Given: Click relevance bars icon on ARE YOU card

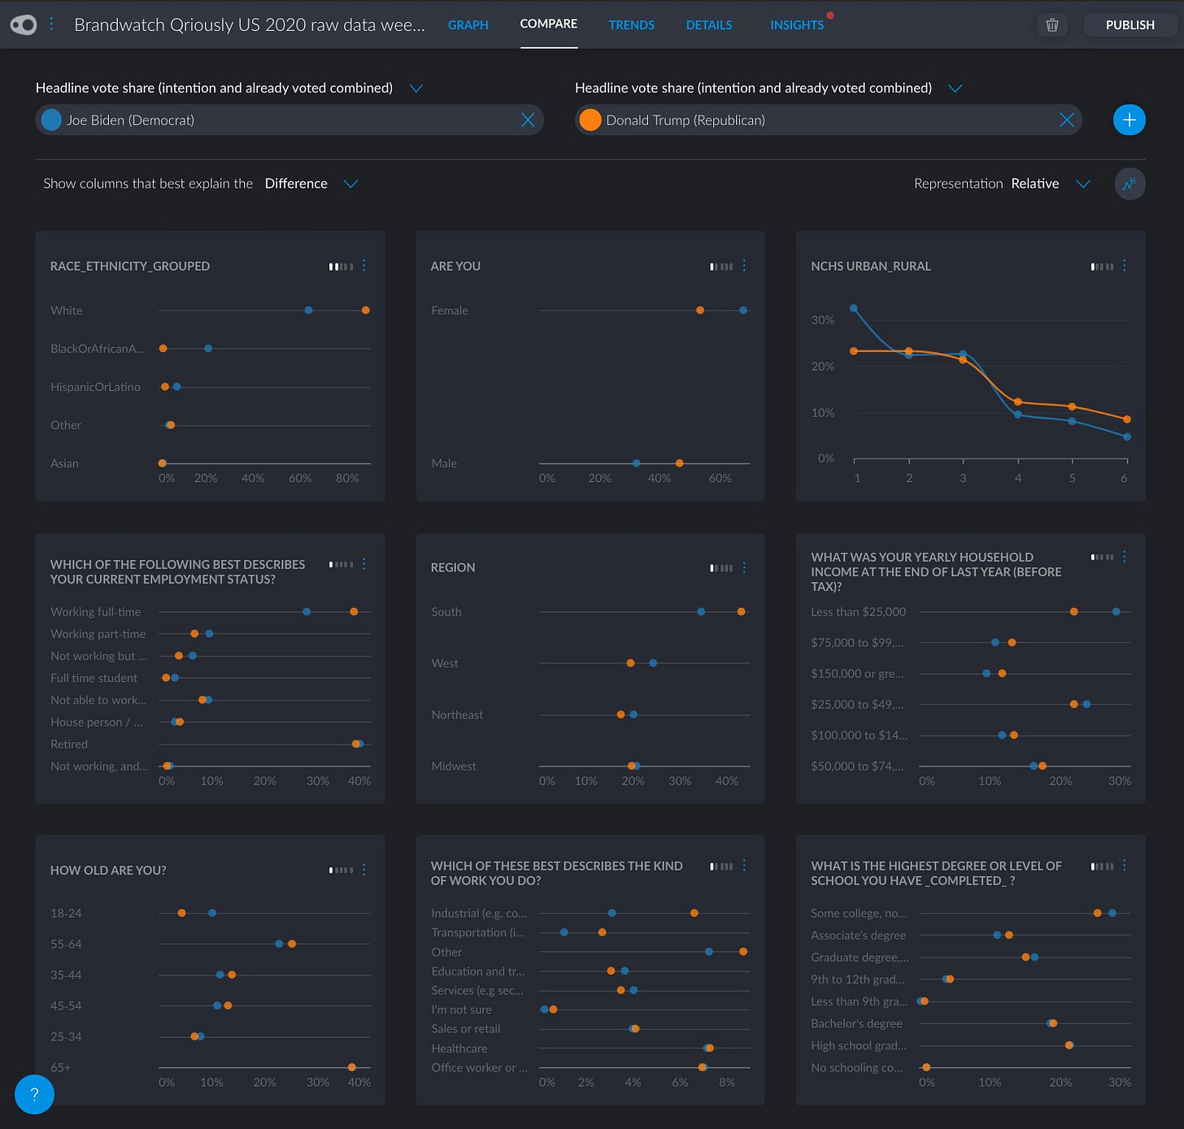Looking at the screenshot, I should tap(721, 267).
